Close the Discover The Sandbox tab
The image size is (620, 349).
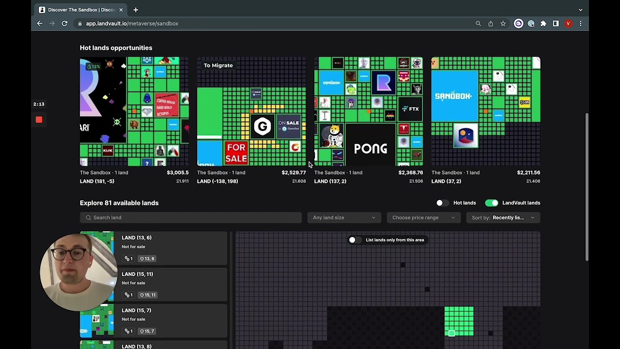pyautogui.click(x=121, y=10)
